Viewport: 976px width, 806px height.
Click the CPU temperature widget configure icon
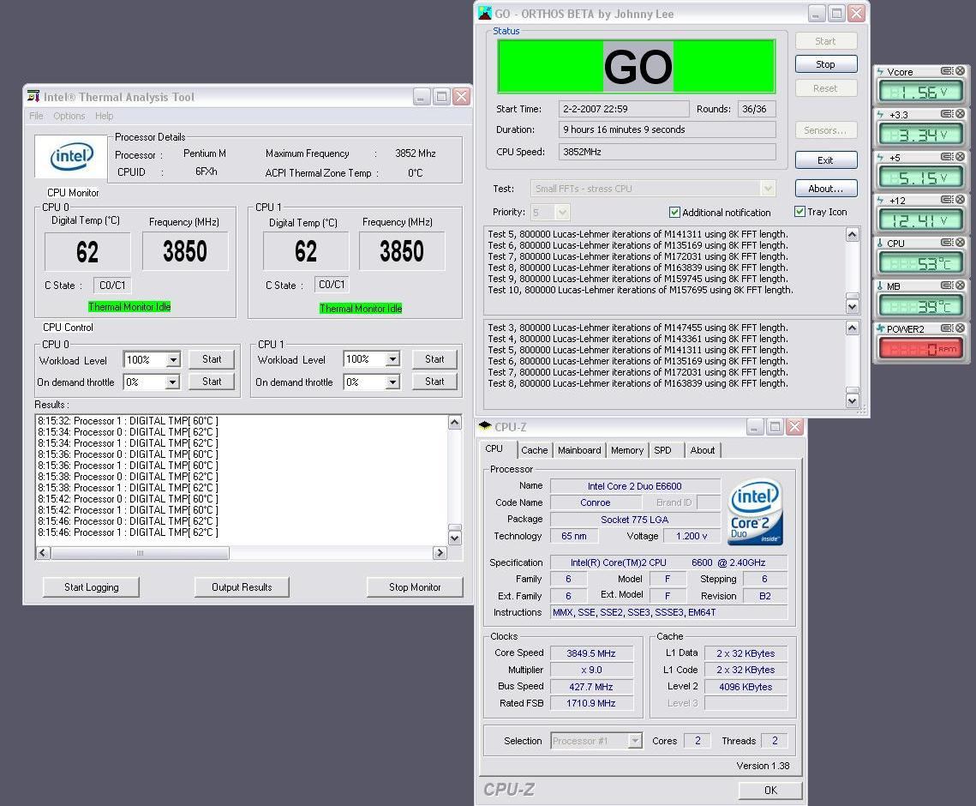[x=947, y=243]
